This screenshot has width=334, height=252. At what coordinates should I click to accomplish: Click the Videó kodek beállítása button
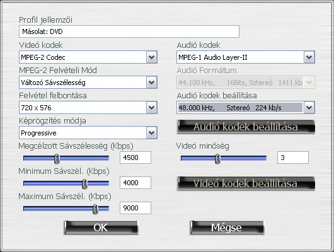point(246,183)
